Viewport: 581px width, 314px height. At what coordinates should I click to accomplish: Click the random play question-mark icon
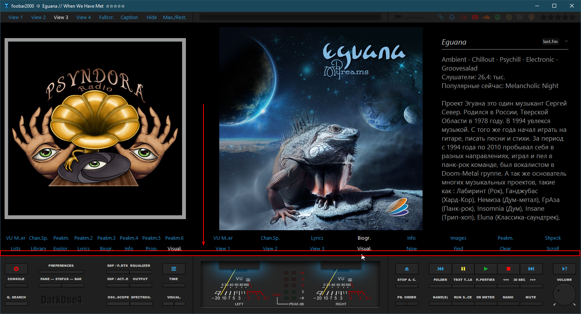click(564, 269)
